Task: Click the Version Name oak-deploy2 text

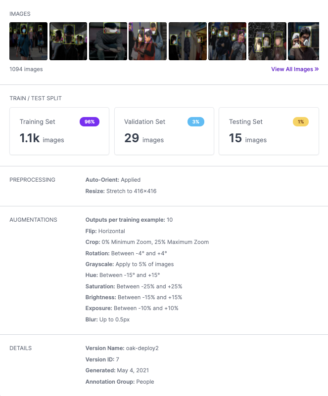Action: pos(122,348)
